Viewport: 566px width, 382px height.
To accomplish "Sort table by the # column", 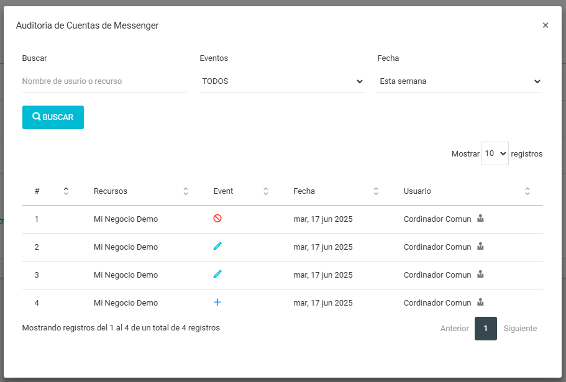I will coord(66,191).
